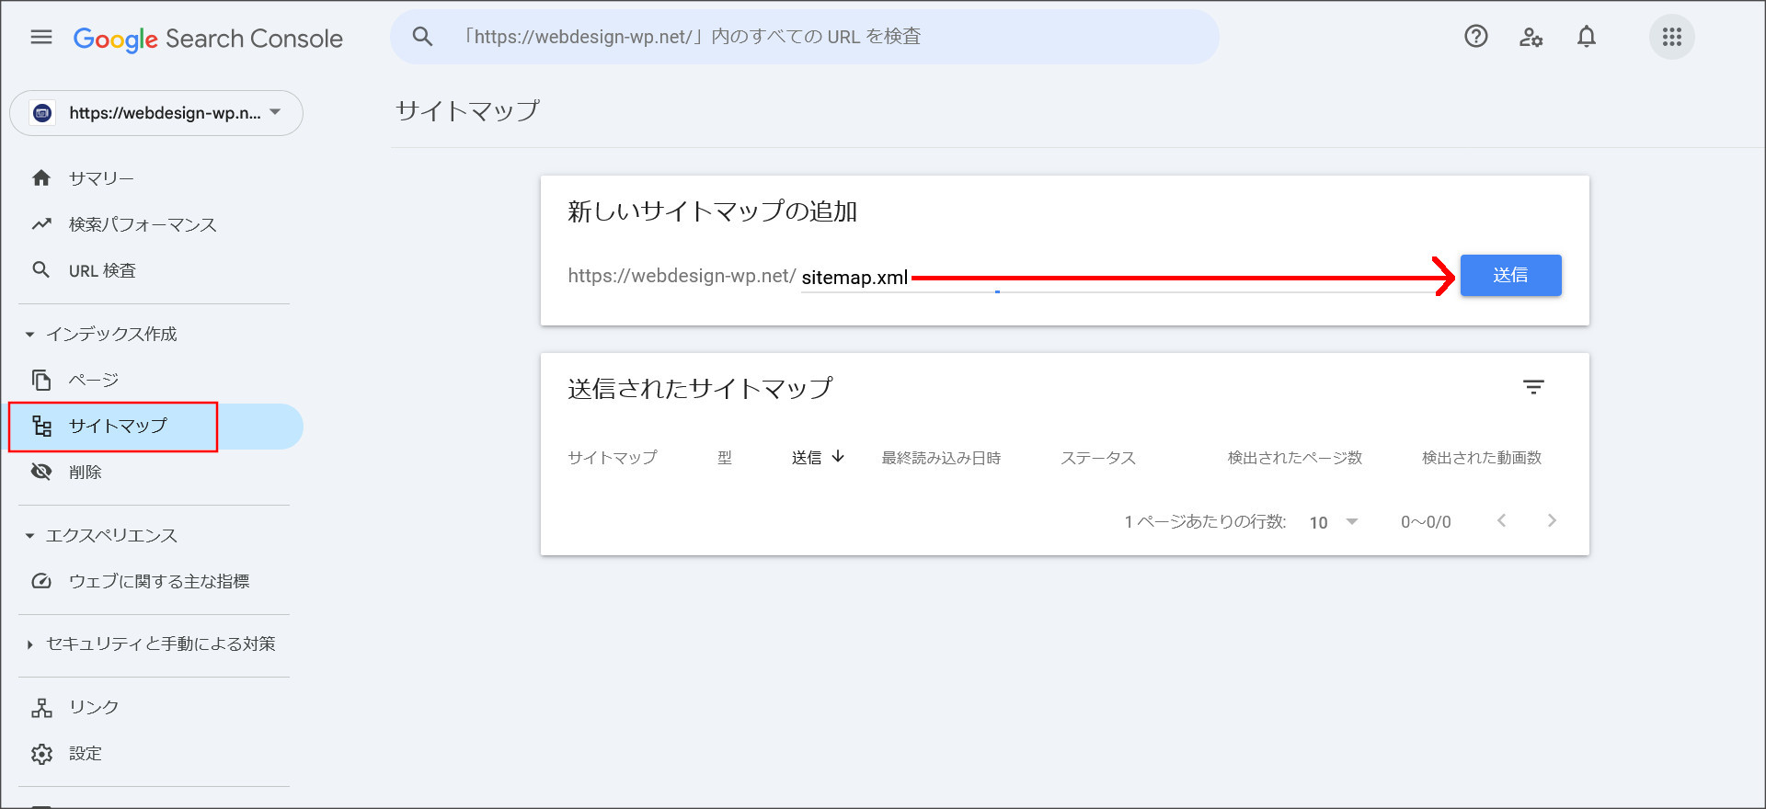Open the property selector dropdown for webdesign-wp.net

[x=156, y=113]
